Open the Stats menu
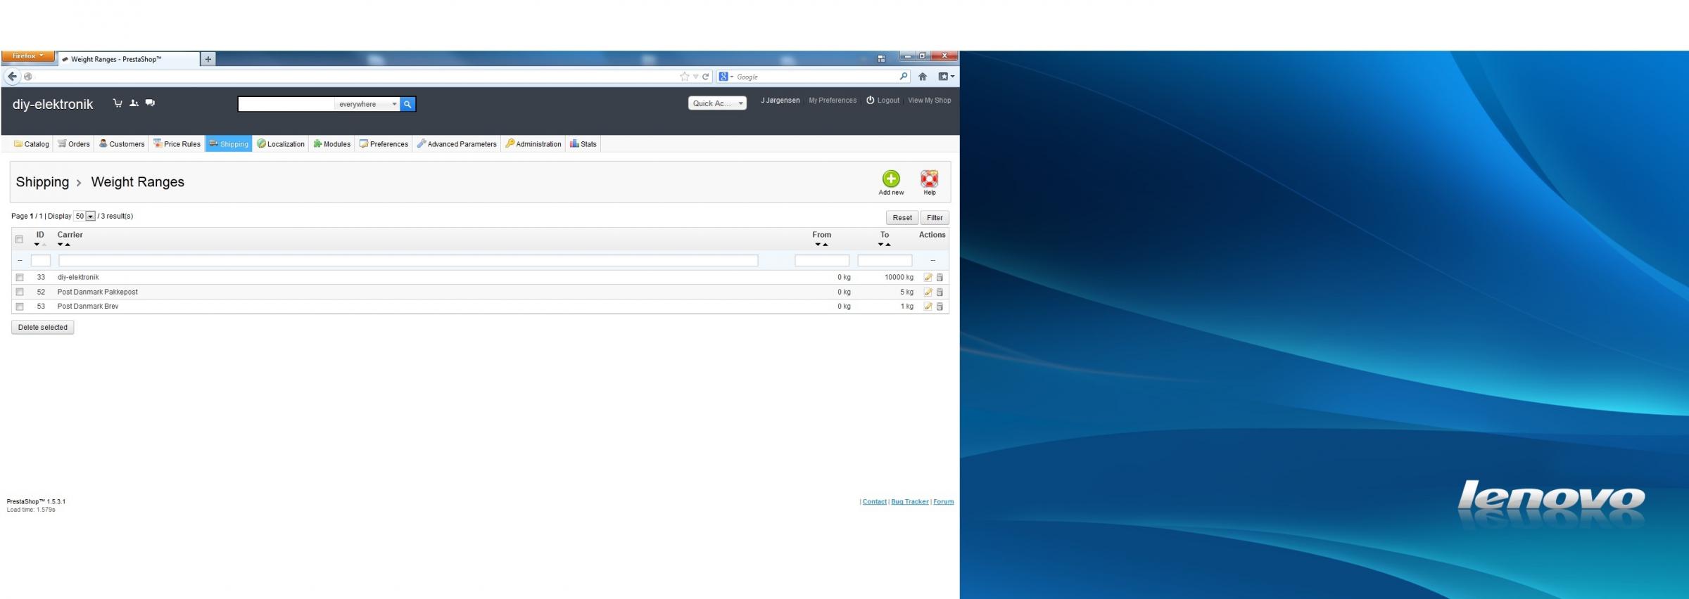This screenshot has width=1689, height=599. pyautogui.click(x=583, y=144)
